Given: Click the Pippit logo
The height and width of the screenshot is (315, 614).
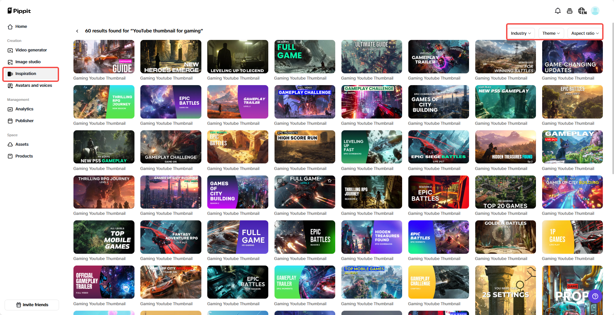Looking at the screenshot, I should click(19, 11).
